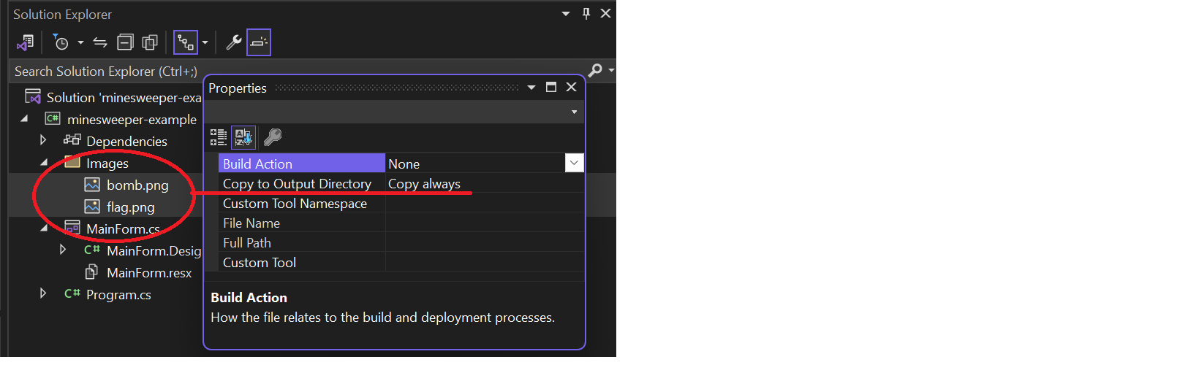Sync with Active Document arrows icon
Viewport: 1177px width, 373px height.
(100, 42)
